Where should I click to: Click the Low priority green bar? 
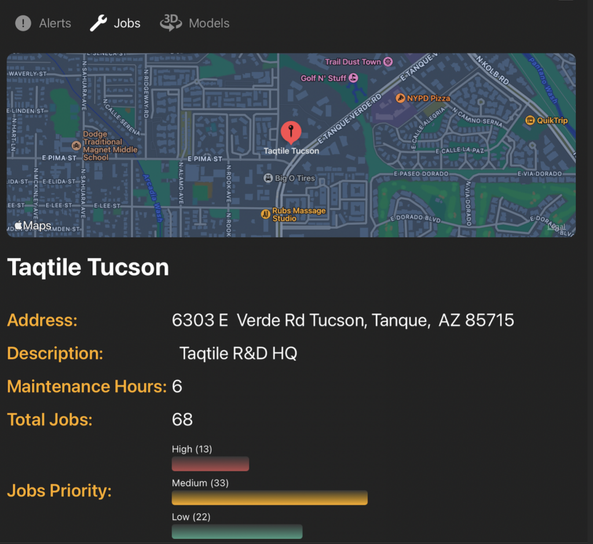coord(237,531)
